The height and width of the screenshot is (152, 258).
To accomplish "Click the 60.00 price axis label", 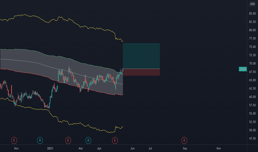I will [x=252, y=97].
